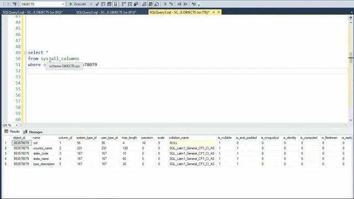The image size is (354, 199).
Task: Pin the SQLQuery3.sql tab
Action: [214, 12]
